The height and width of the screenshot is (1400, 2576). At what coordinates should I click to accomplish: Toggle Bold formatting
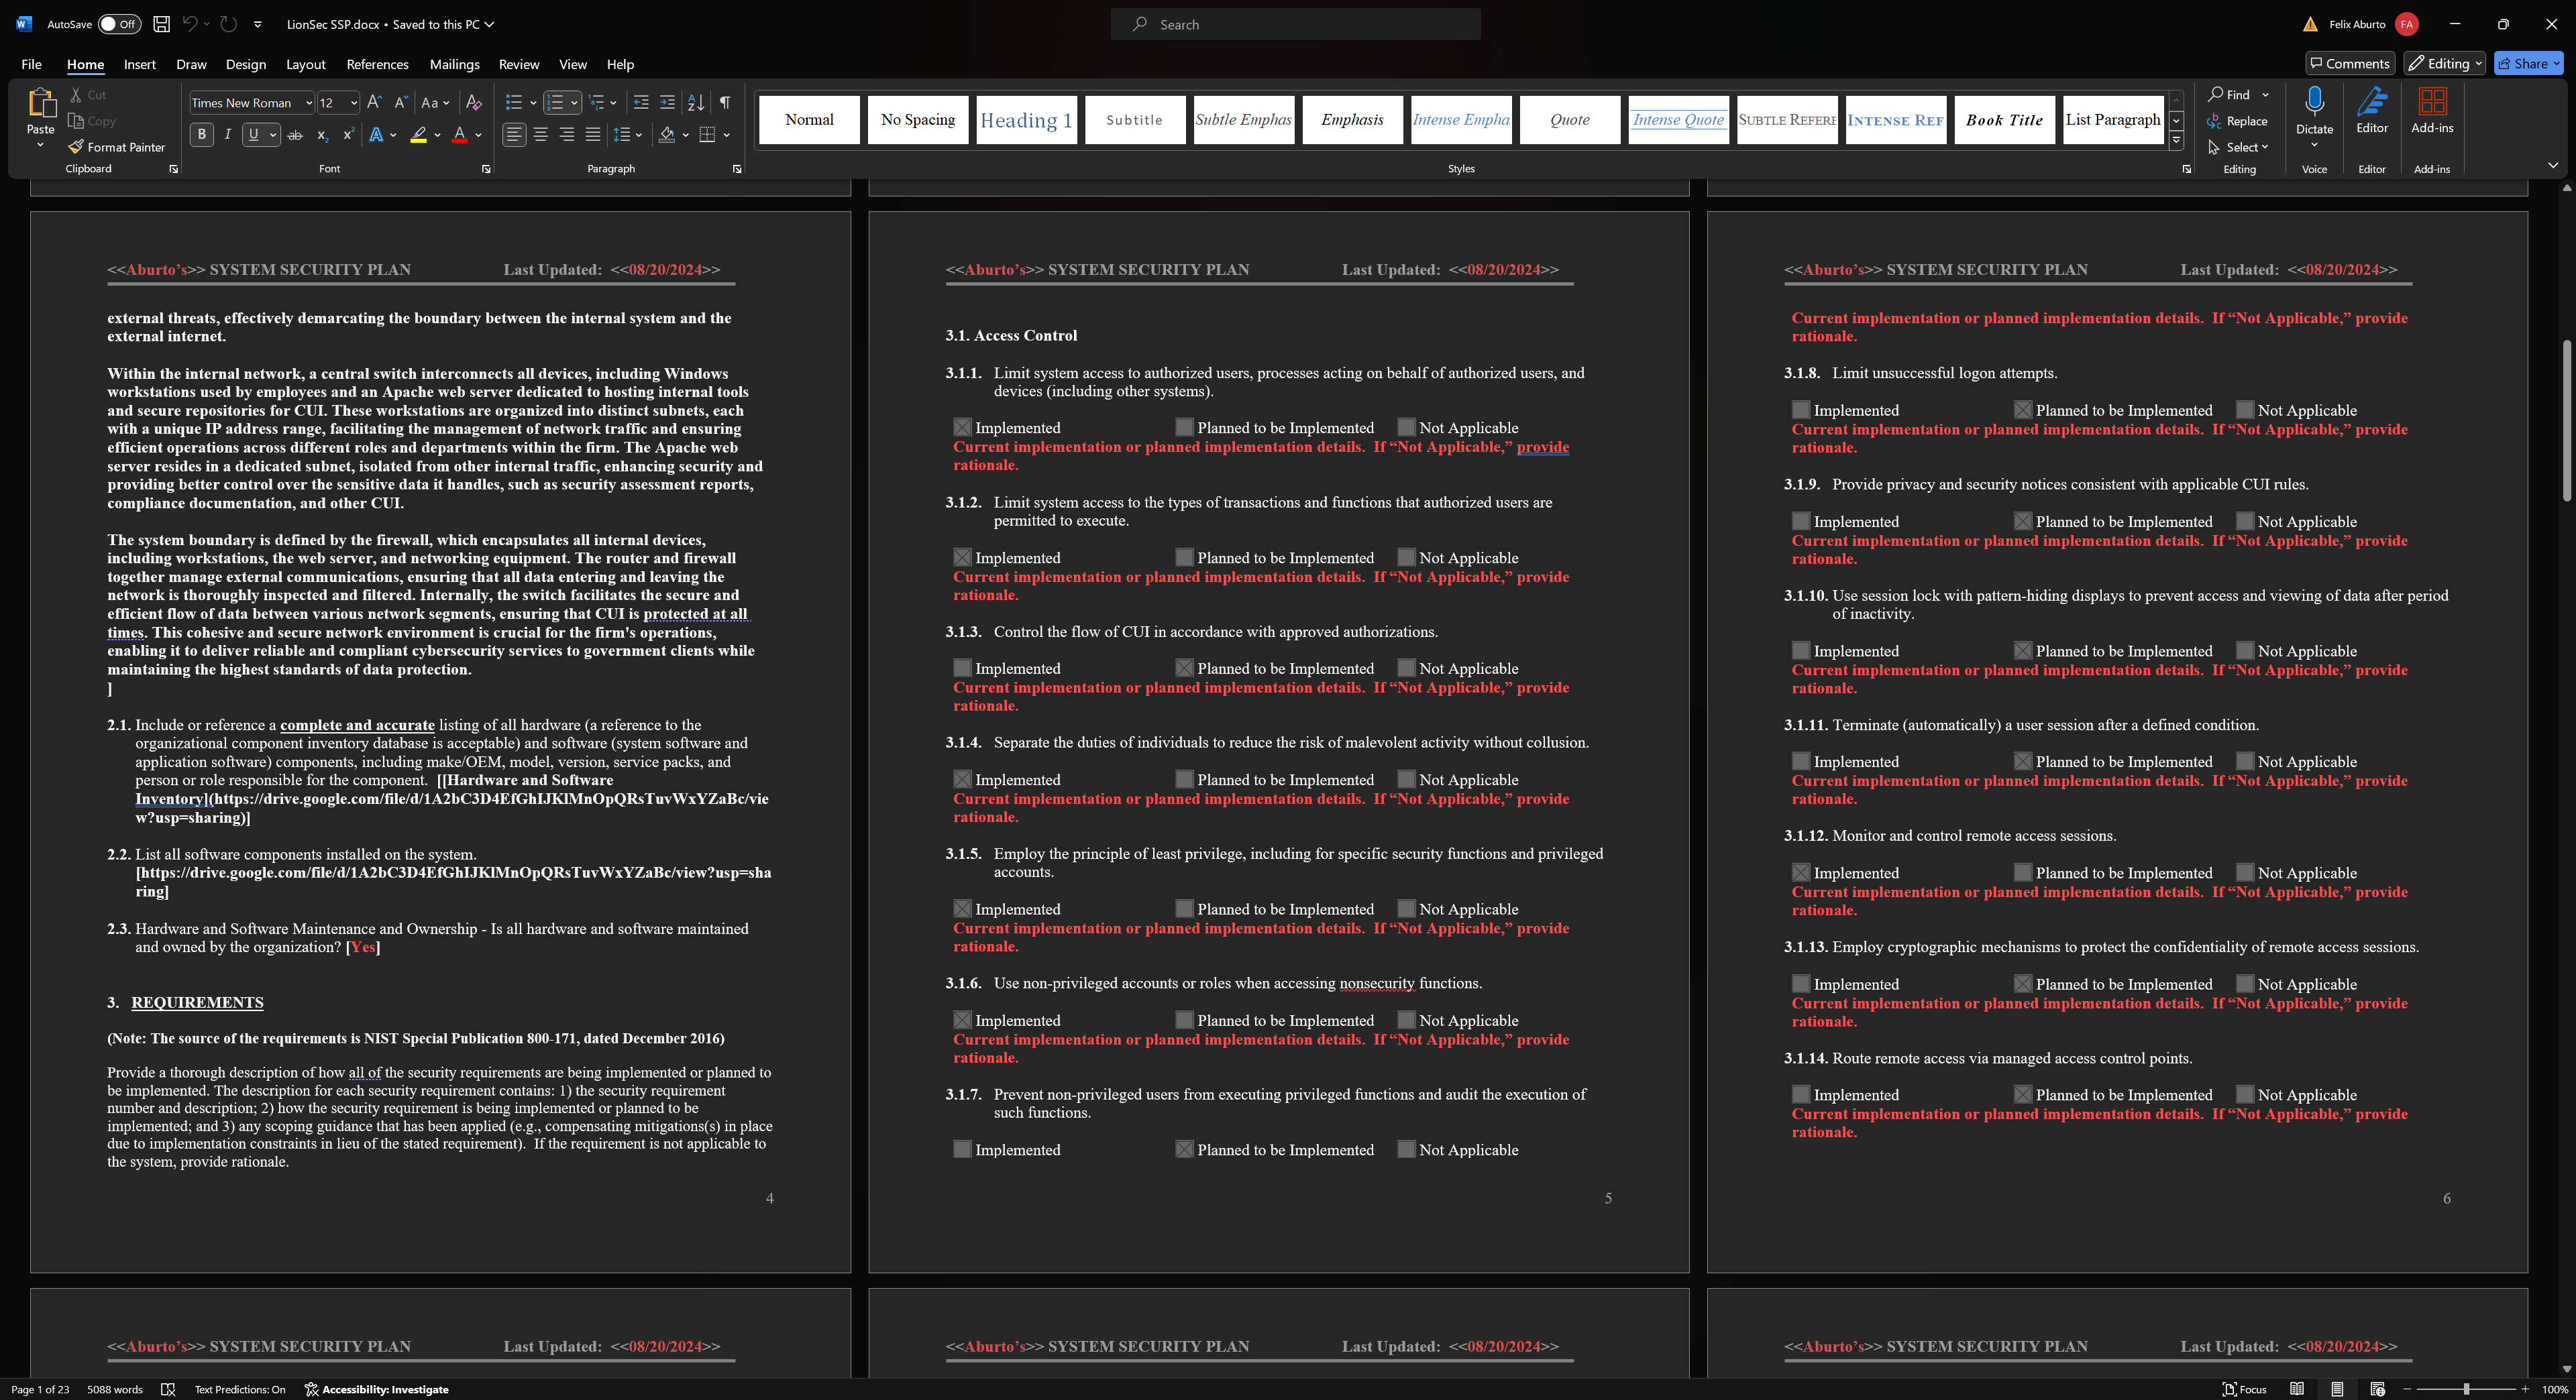point(201,135)
